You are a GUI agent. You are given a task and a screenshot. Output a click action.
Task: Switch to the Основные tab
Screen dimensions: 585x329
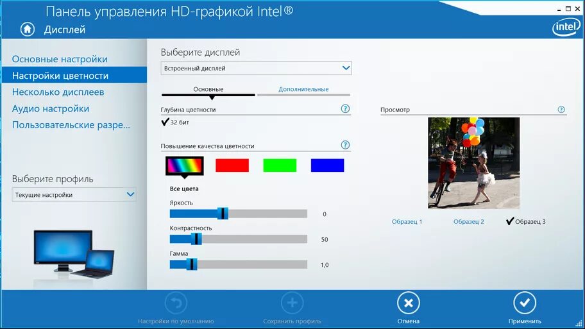coord(208,89)
